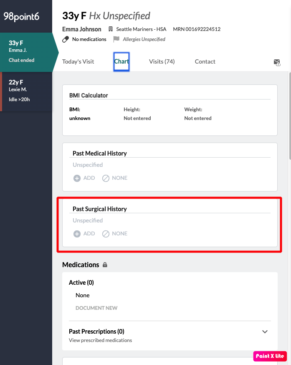Click the building icon next to Seattle Mariners
Screen dimensions: 291x365
[111, 29]
